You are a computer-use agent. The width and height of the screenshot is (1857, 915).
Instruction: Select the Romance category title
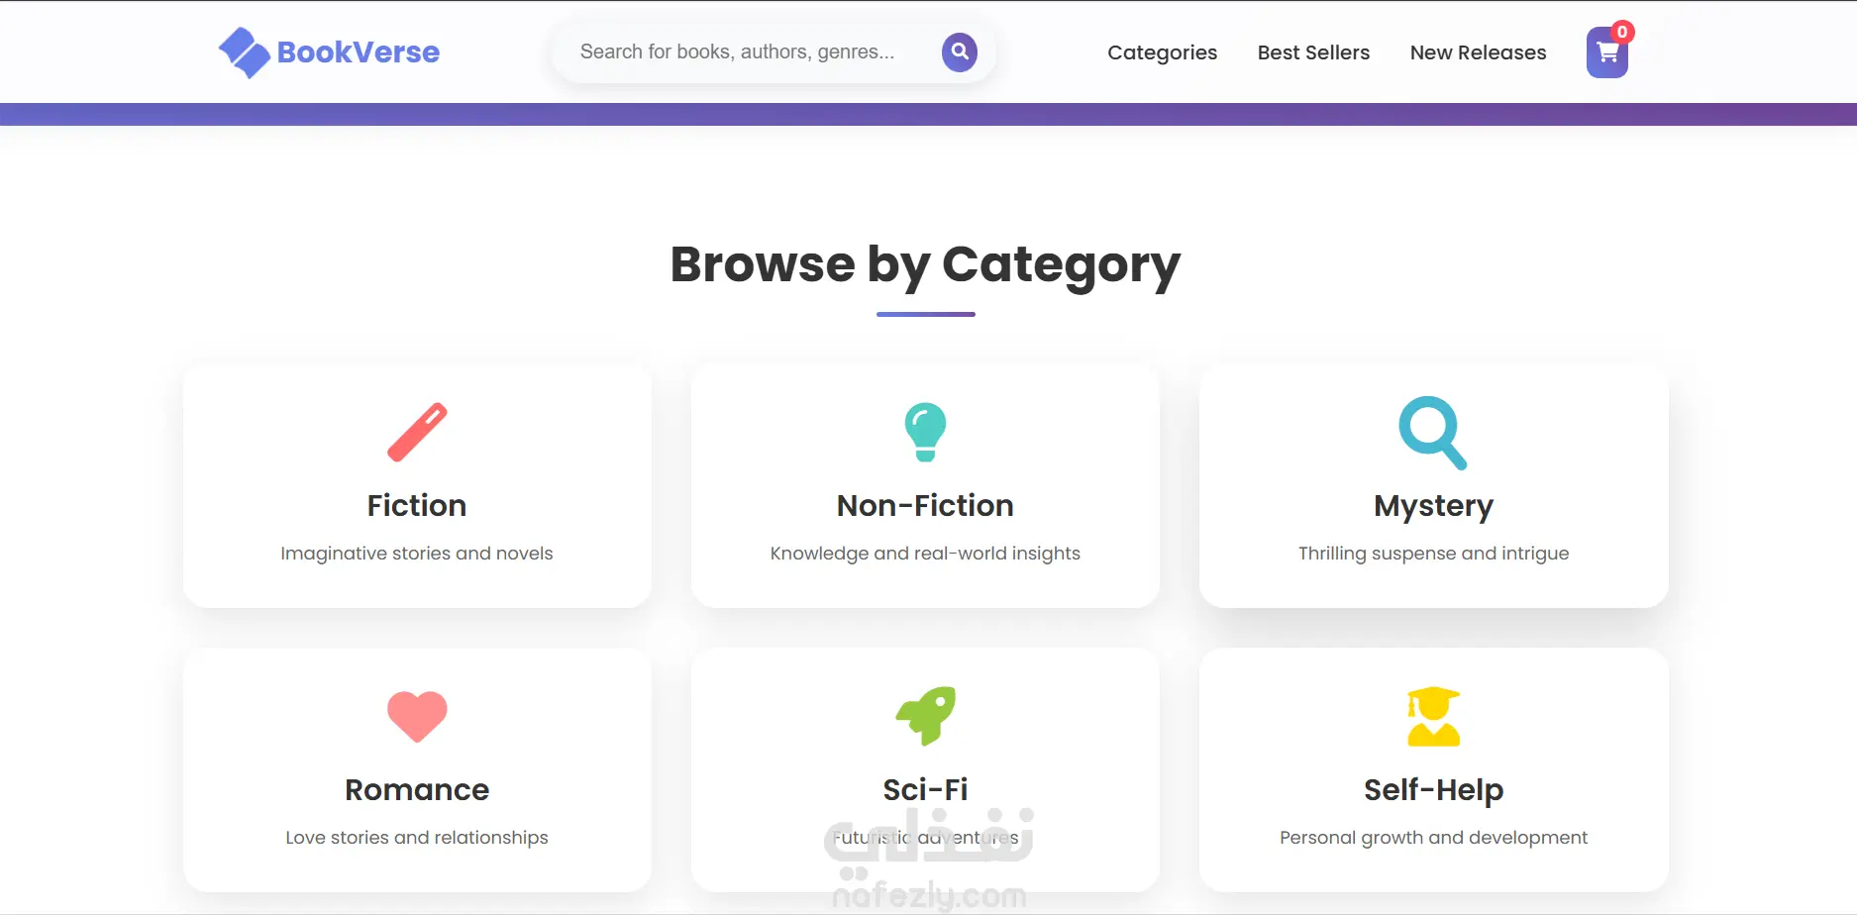pyautogui.click(x=417, y=790)
